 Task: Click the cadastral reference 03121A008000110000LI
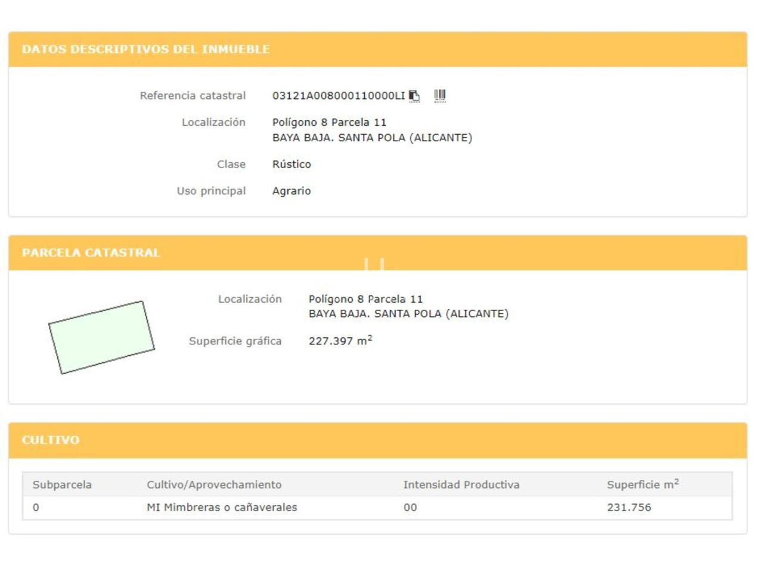click(x=338, y=96)
